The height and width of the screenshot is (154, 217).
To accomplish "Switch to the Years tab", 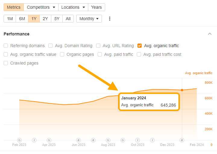I will coord(96,7).
